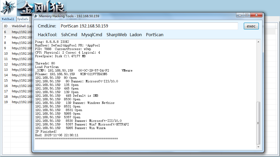Click the output scrollbar thumb
Viewport: 280px width, 157px height.
pyautogui.click(x=258, y=123)
